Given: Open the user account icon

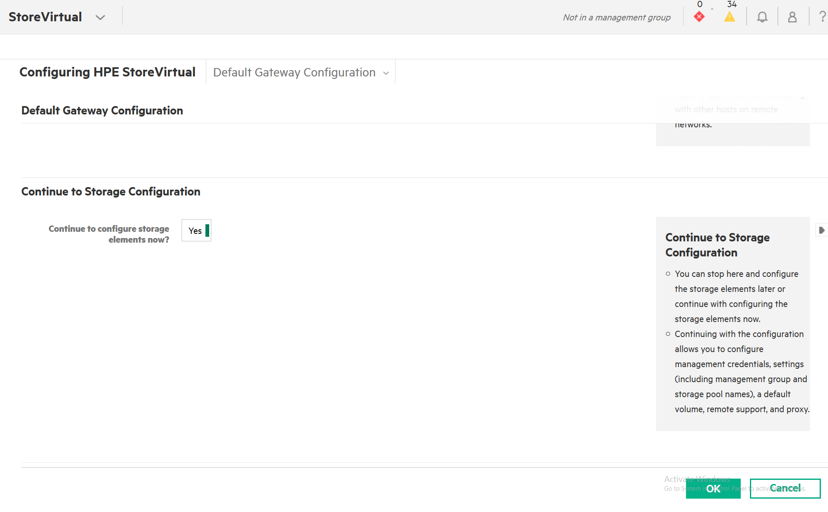Looking at the screenshot, I should point(792,17).
